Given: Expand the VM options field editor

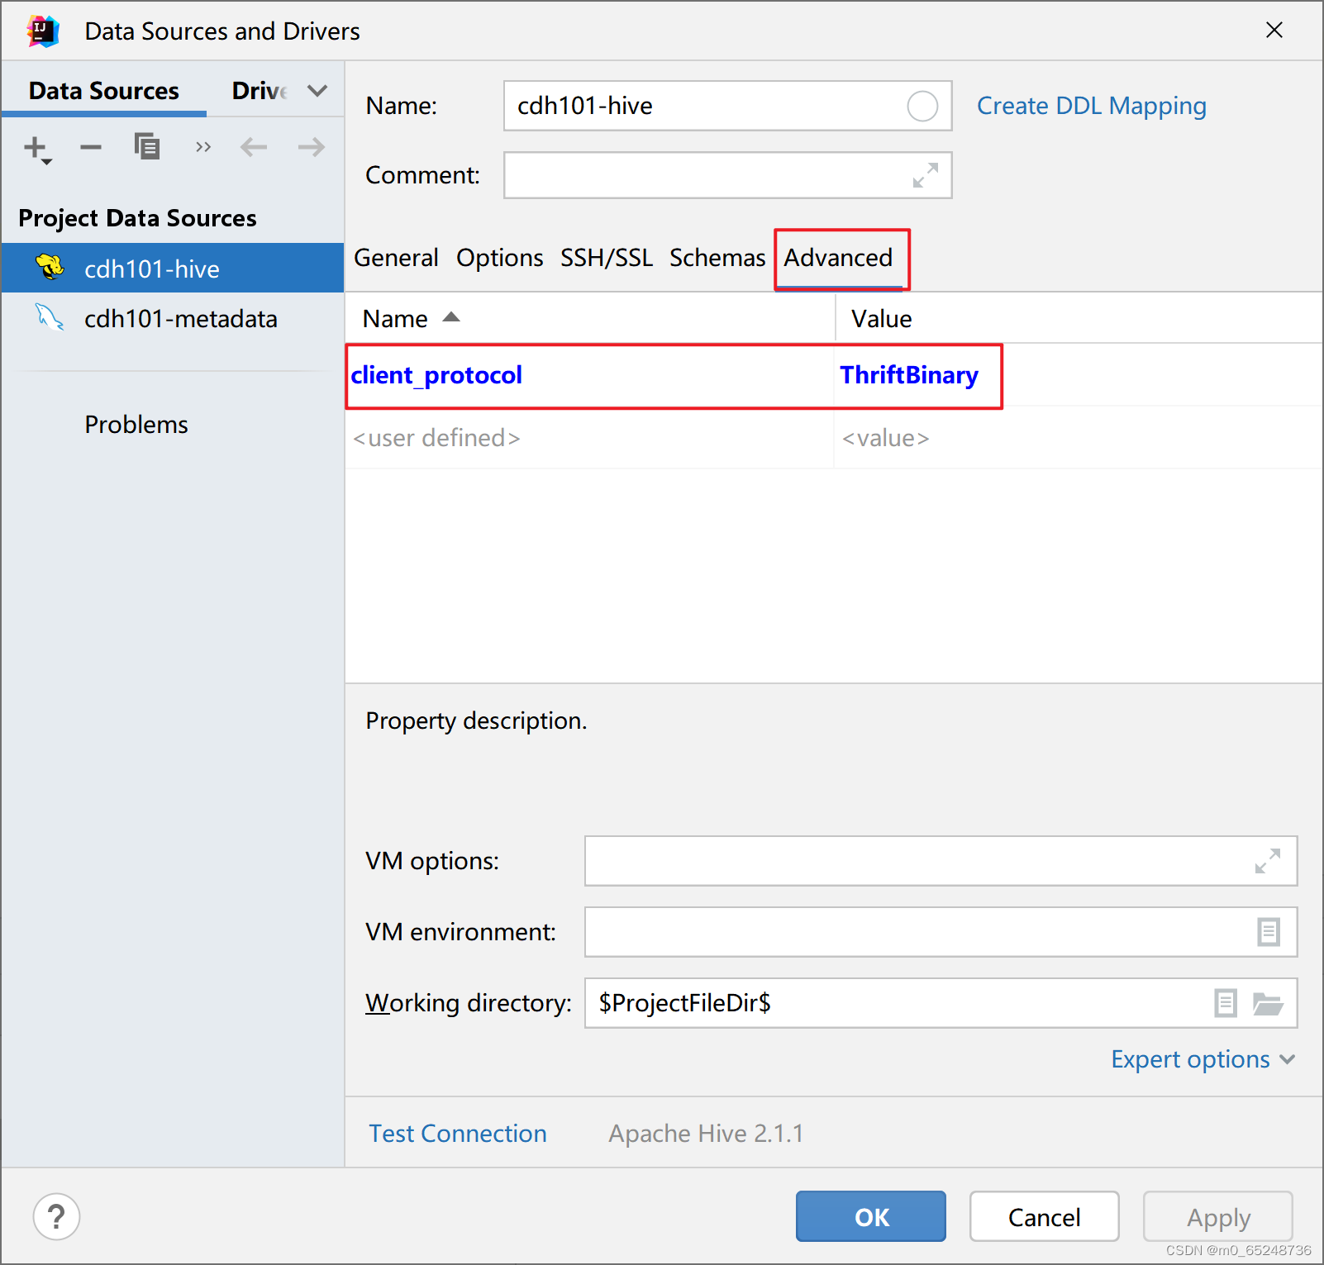Looking at the screenshot, I should pyautogui.click(x=1268, y=861).
